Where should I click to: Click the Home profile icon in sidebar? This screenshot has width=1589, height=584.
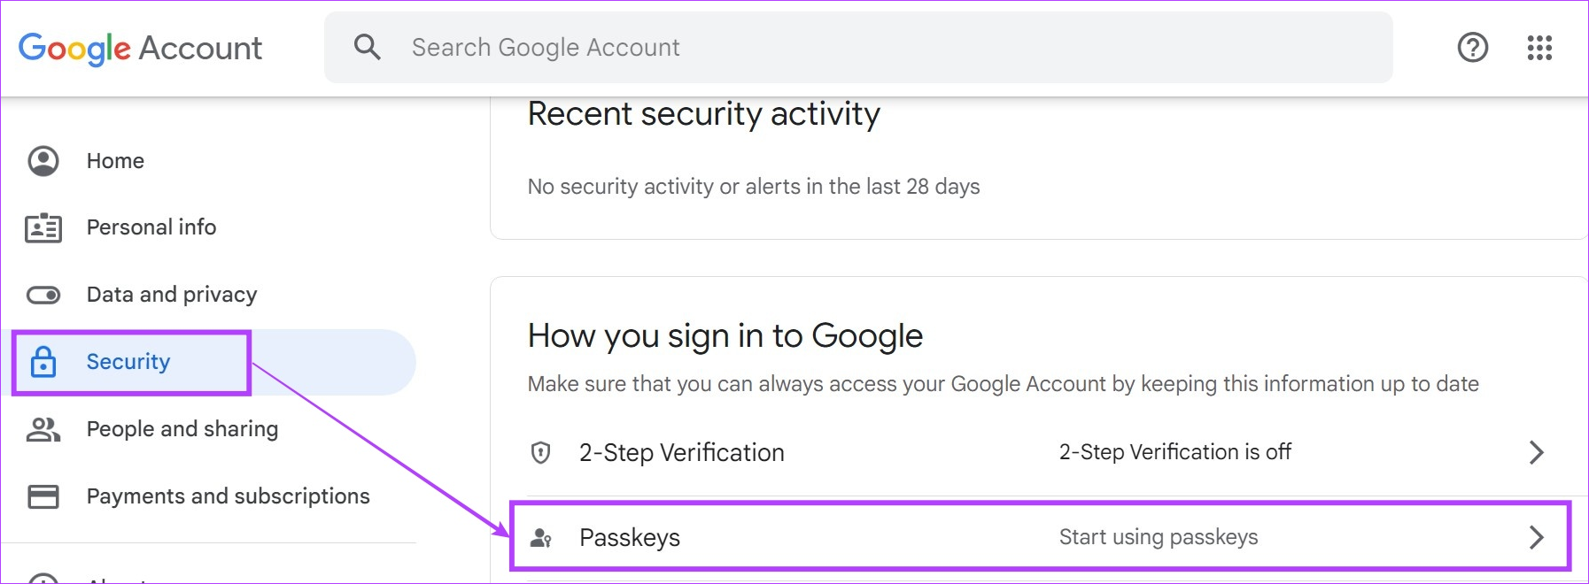pyautogui.click(x=43, y=161)
